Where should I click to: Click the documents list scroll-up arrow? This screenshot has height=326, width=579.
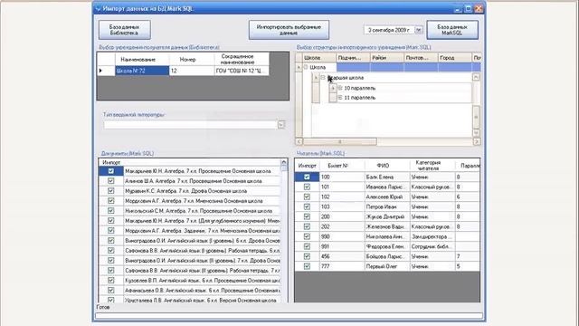pos(283,162)
